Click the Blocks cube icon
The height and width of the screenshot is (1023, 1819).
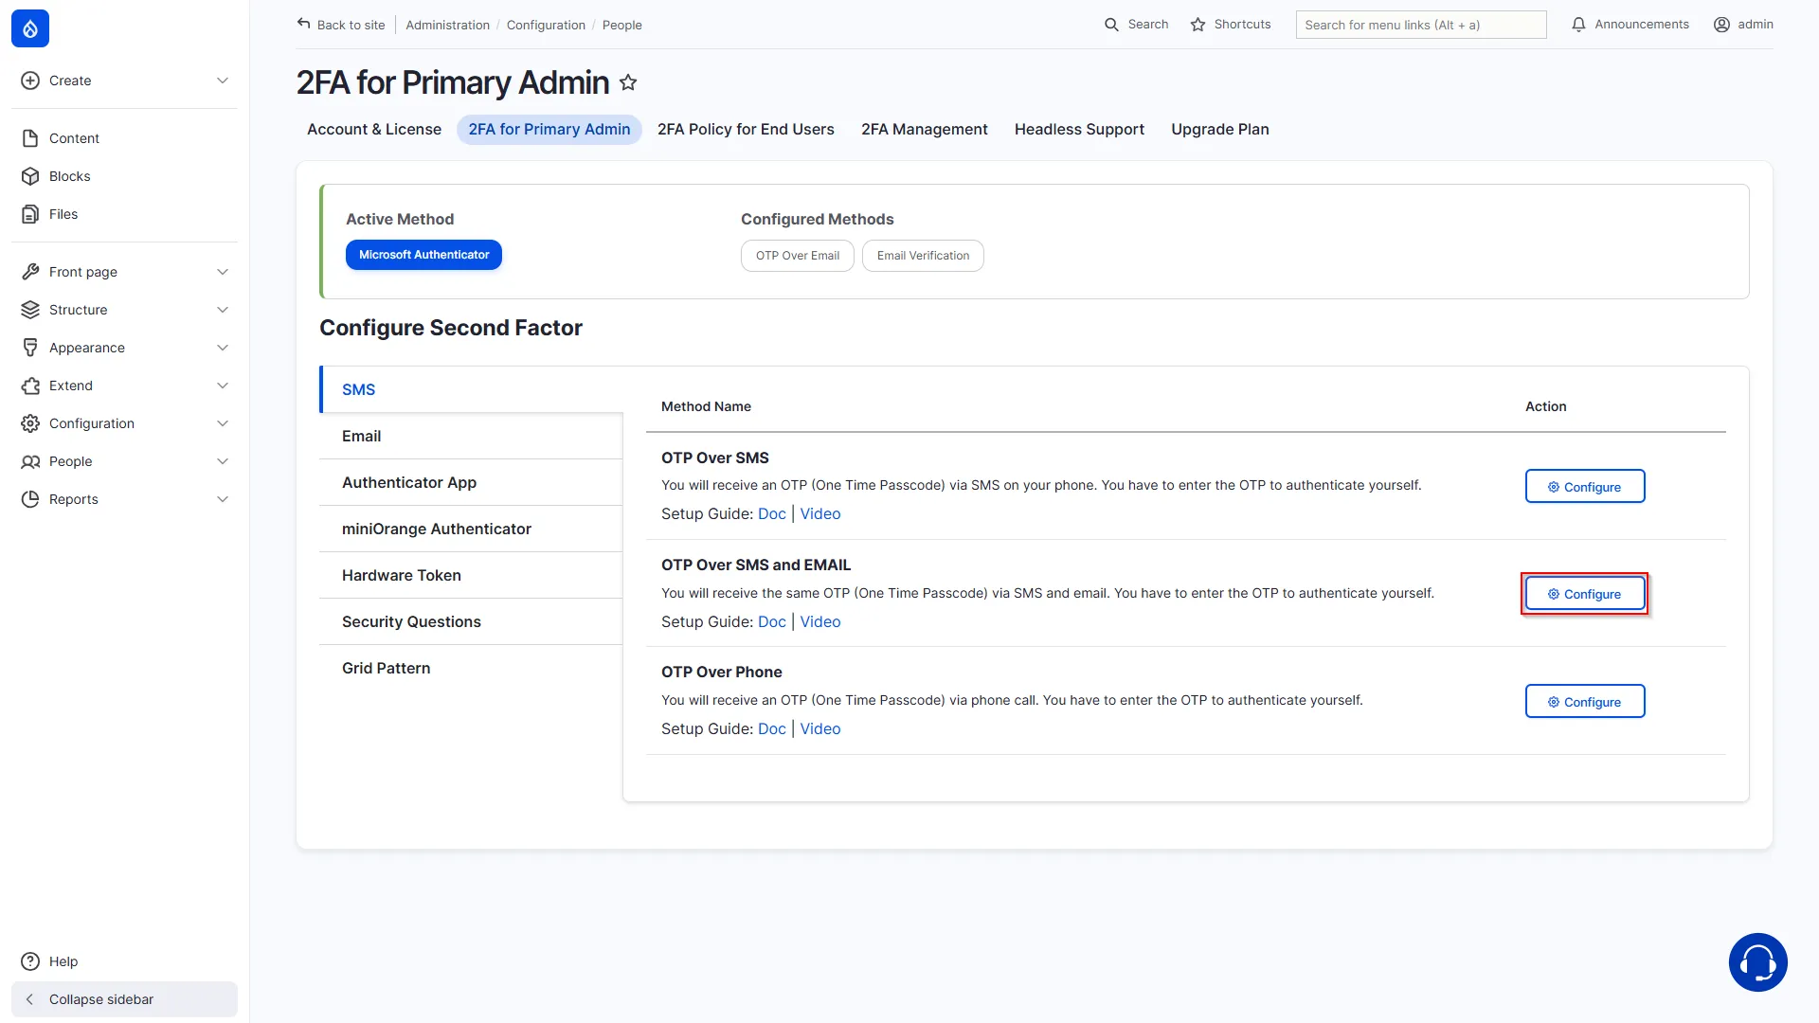point(30,176)
